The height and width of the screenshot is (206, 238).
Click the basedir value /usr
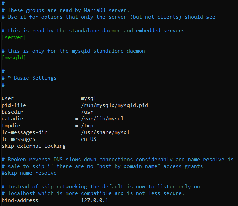(x=87, y=112)
